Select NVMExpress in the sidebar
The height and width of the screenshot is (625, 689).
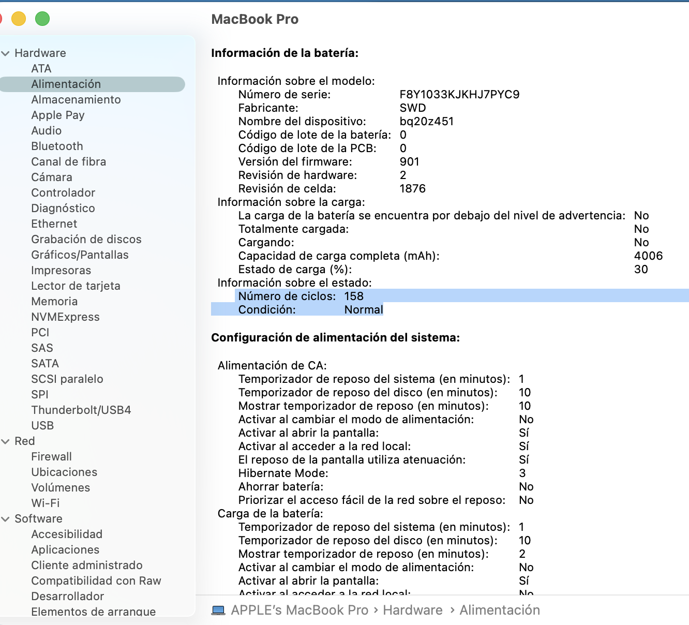point(65,317)
